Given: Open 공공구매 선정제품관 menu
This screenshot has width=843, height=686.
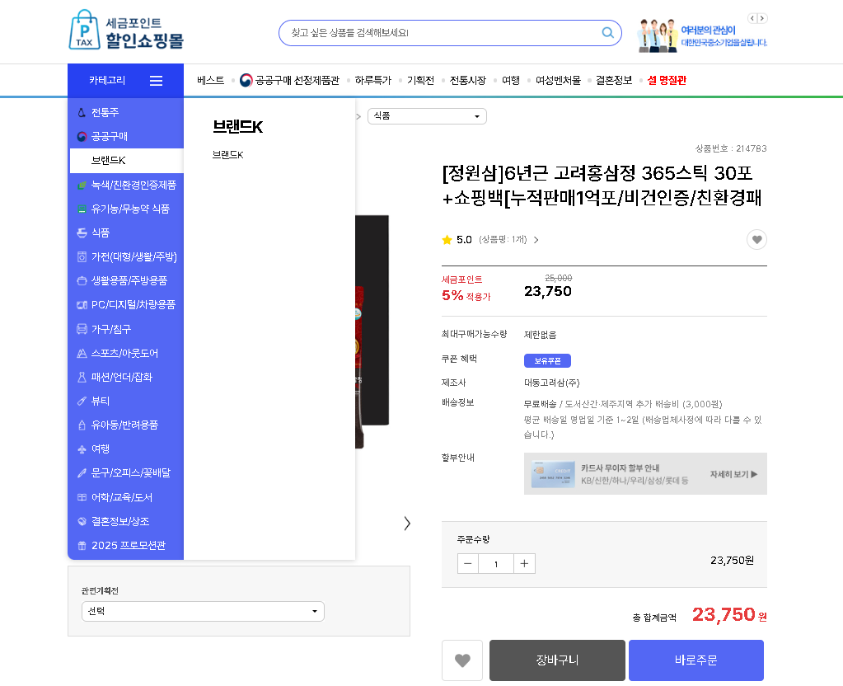Looking at the screenshot, I should pyautogui.click(x=297, y=81).
